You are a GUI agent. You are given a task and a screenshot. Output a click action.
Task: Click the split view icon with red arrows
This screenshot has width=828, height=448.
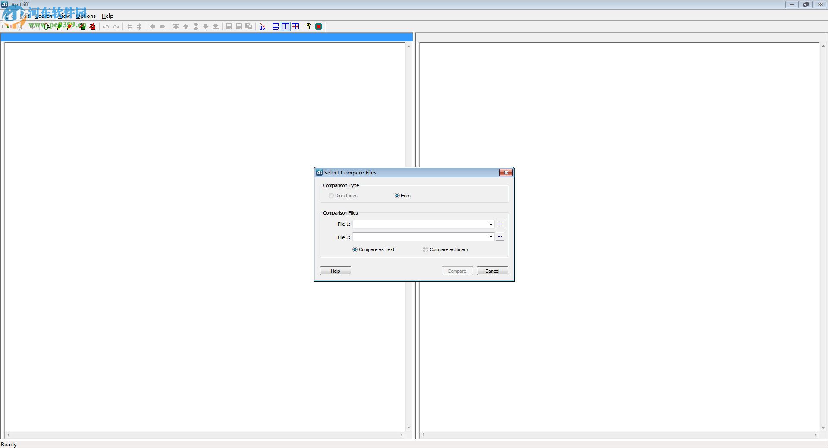pos(295,27)
